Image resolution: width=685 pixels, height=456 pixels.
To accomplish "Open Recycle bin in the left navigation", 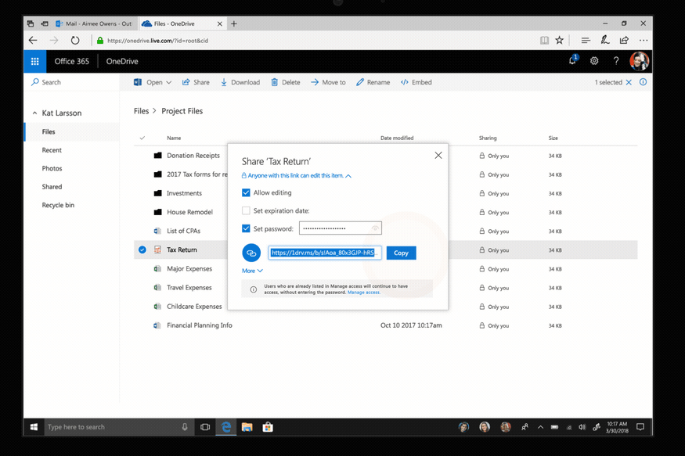I will 58,205.
